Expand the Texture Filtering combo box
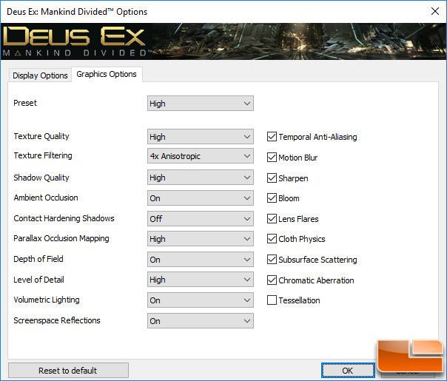 pos(200,156)
